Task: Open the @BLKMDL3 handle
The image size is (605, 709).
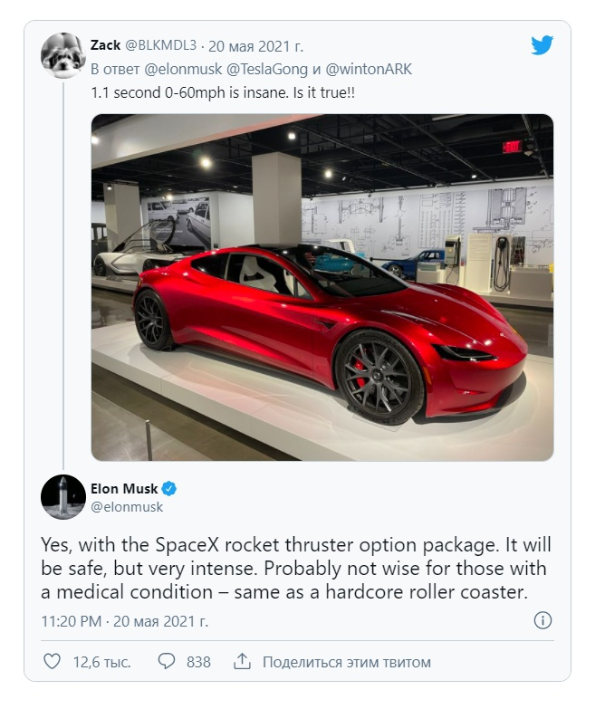Action: click(160, 45)
